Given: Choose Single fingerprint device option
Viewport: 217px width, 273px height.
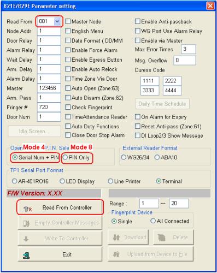Looking at the screenshot, I should click(114, 221).
